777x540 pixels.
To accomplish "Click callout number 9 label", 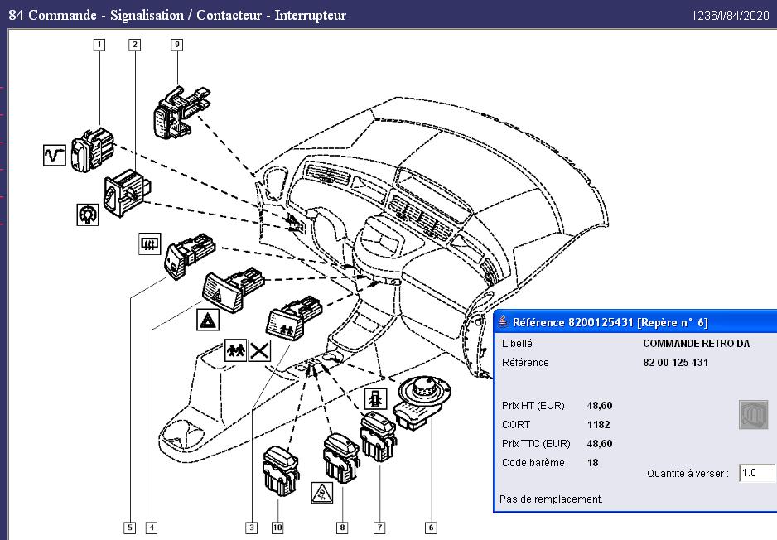I will coord(176,45).
